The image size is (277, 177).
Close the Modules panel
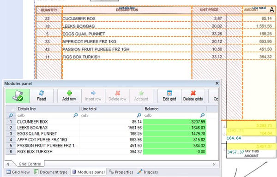pyautogui.click(x=217, y=83)
